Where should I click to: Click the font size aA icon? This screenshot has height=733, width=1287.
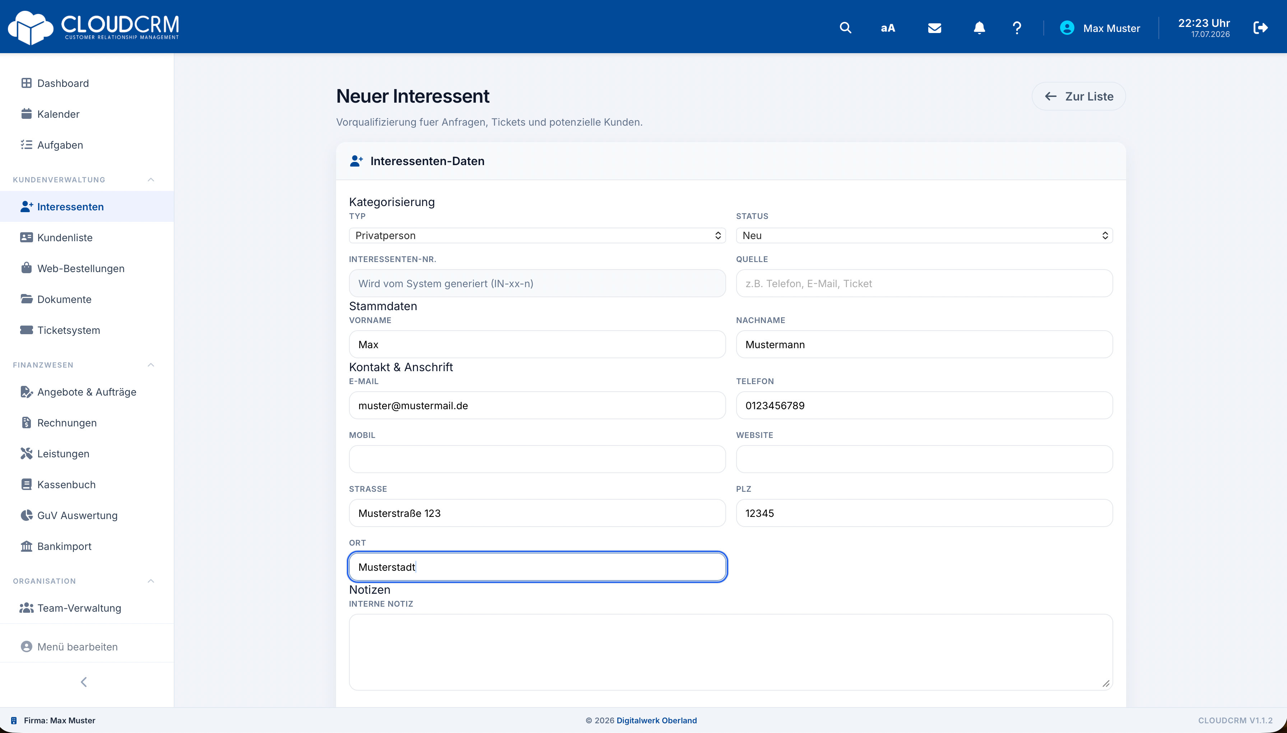[x=888, y=28]
